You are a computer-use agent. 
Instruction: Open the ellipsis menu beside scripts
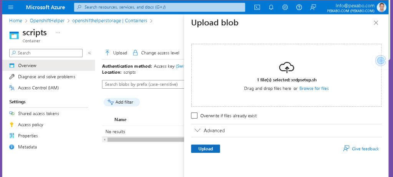(x=58, y=33)
